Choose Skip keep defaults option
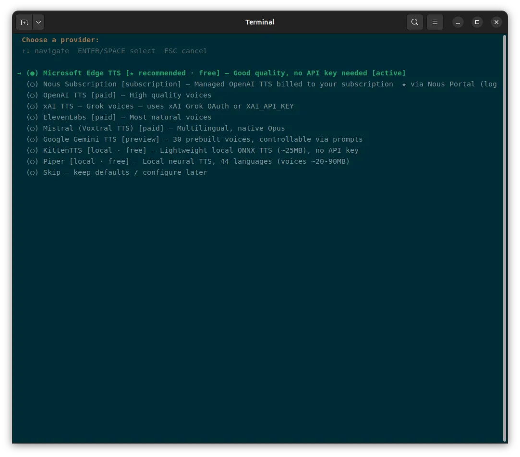The image size is (520, 457). (x=117, y=172)
